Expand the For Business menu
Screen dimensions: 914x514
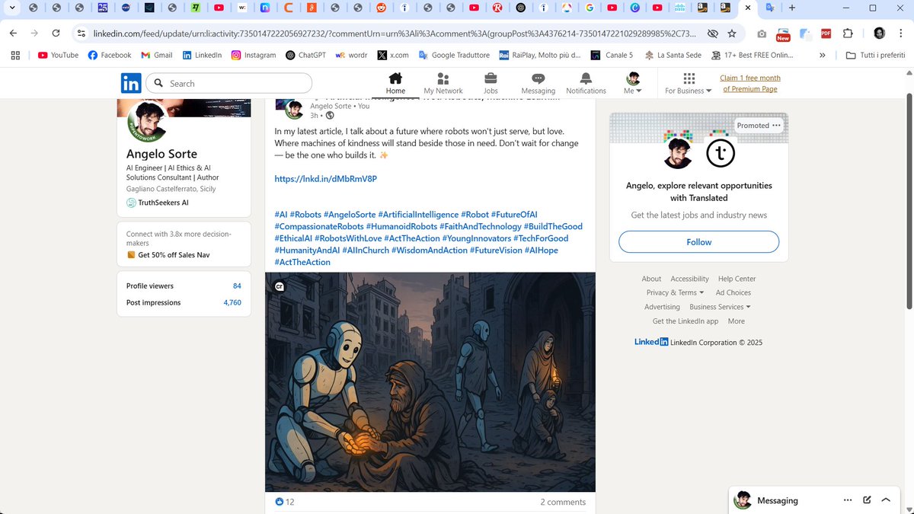[x=689, y=83]
